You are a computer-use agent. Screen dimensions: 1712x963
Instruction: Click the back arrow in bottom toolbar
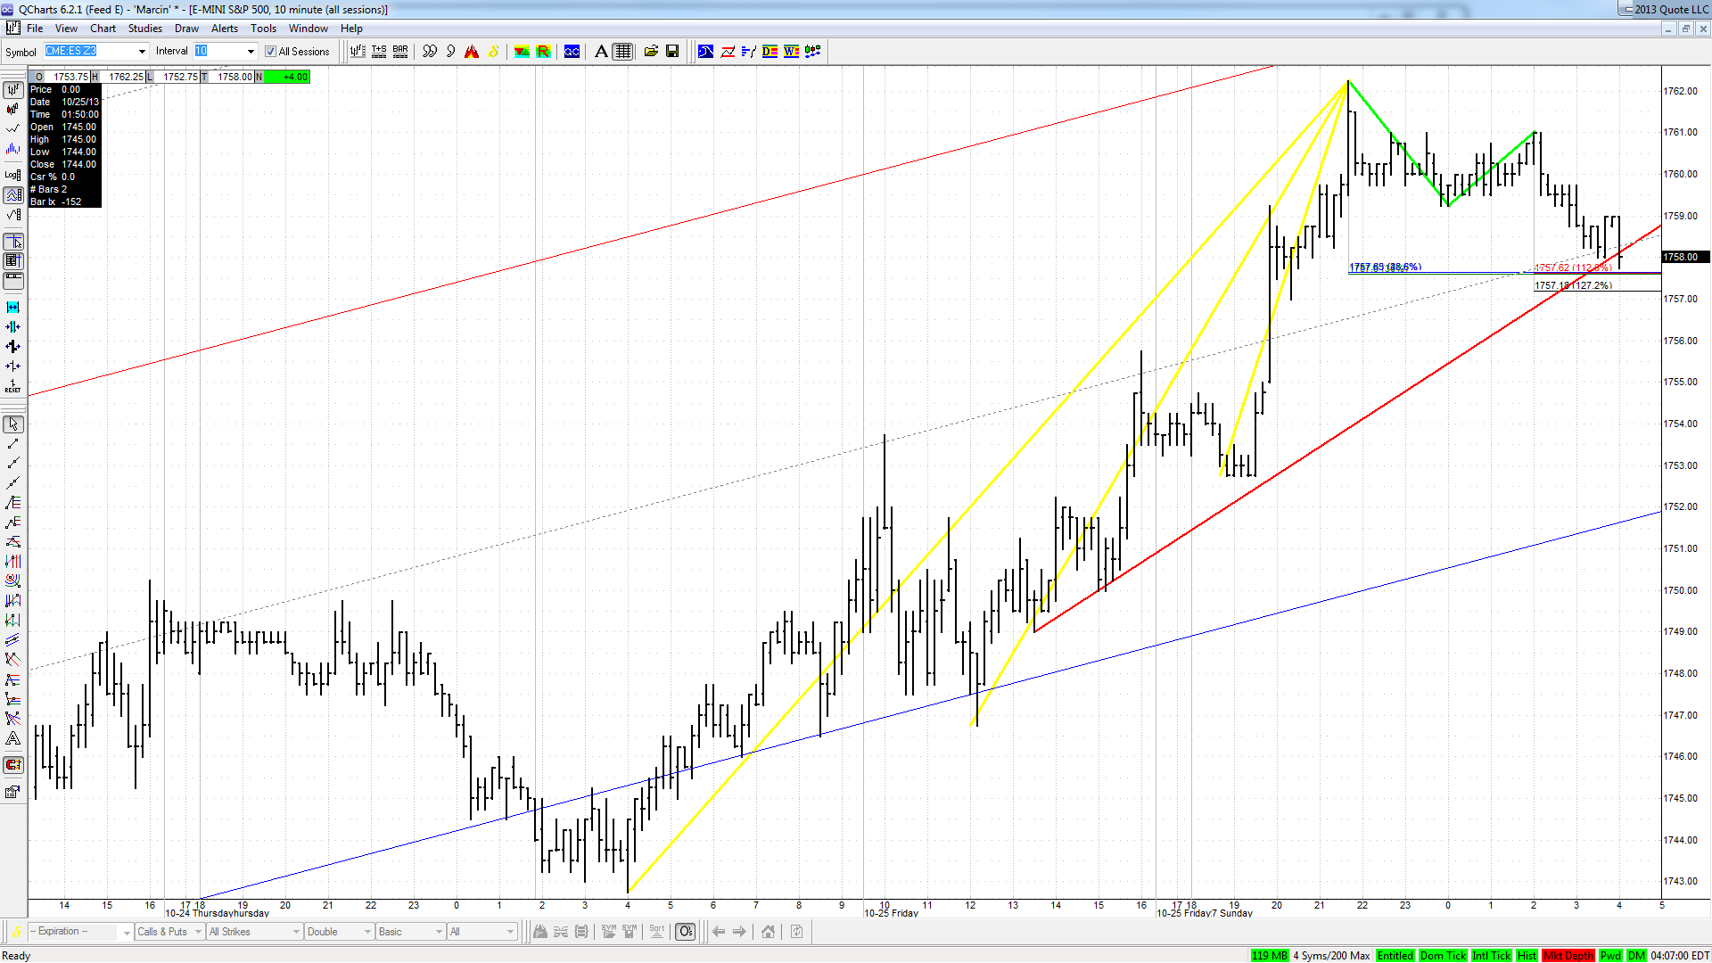718,932
